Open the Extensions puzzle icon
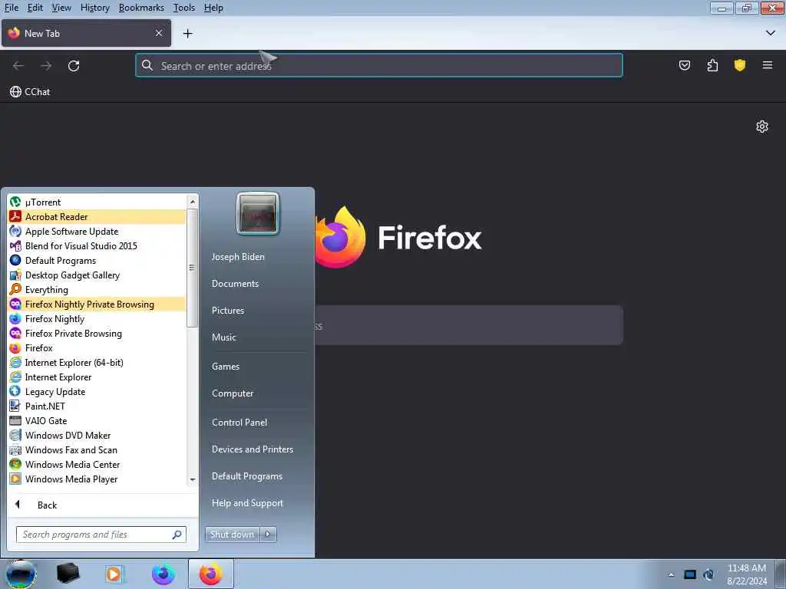Screen dimensions: 786x589 712,65
